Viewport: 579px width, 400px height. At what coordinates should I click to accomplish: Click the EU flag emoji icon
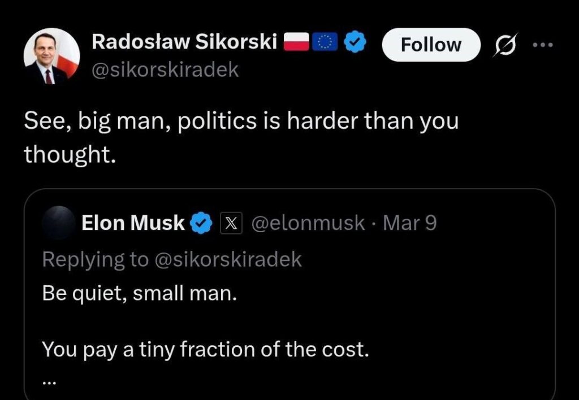point(325,42)
